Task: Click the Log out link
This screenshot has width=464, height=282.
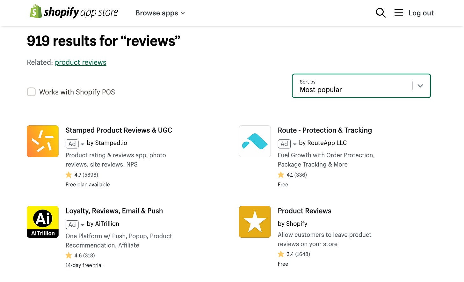Action: point(421,13)
